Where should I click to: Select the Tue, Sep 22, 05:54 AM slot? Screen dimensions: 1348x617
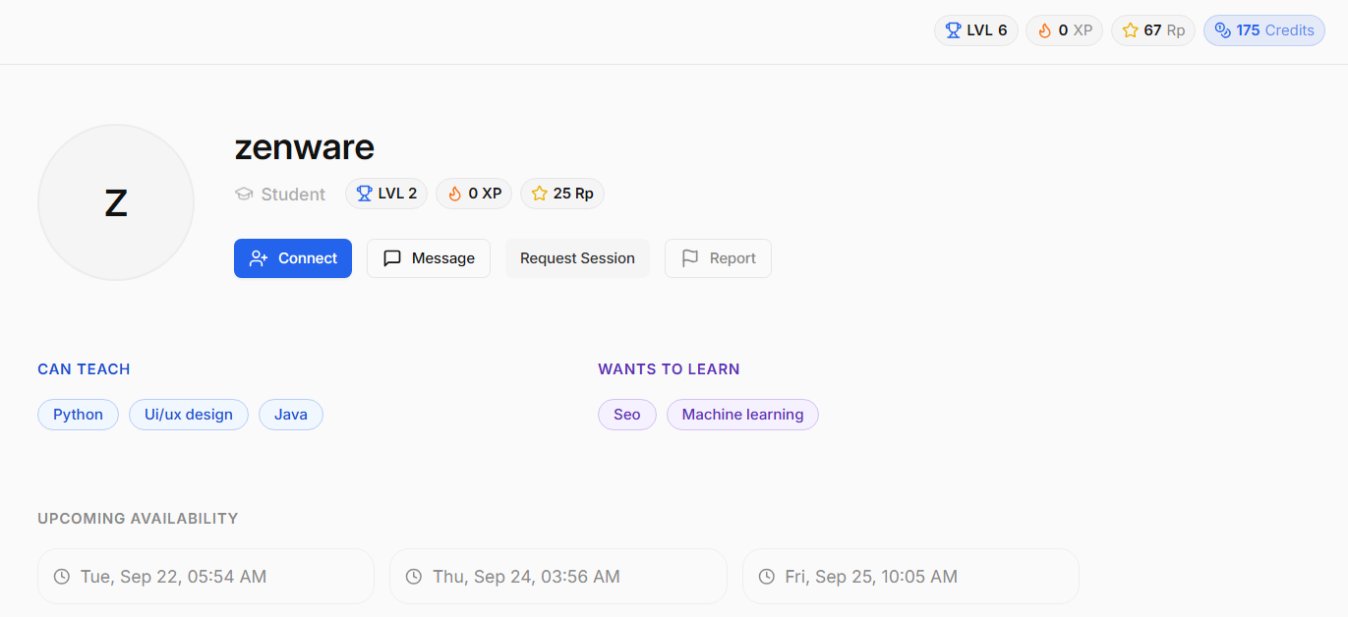(205, 577)
